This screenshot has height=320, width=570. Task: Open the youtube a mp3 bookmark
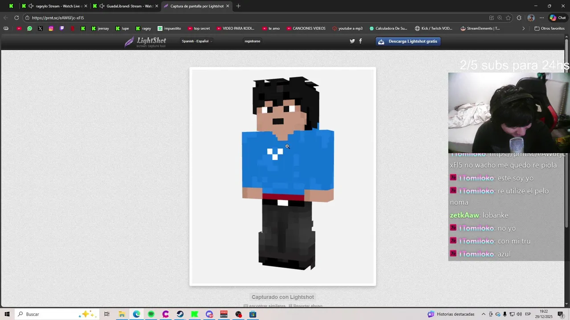click(x=347, y=28)
